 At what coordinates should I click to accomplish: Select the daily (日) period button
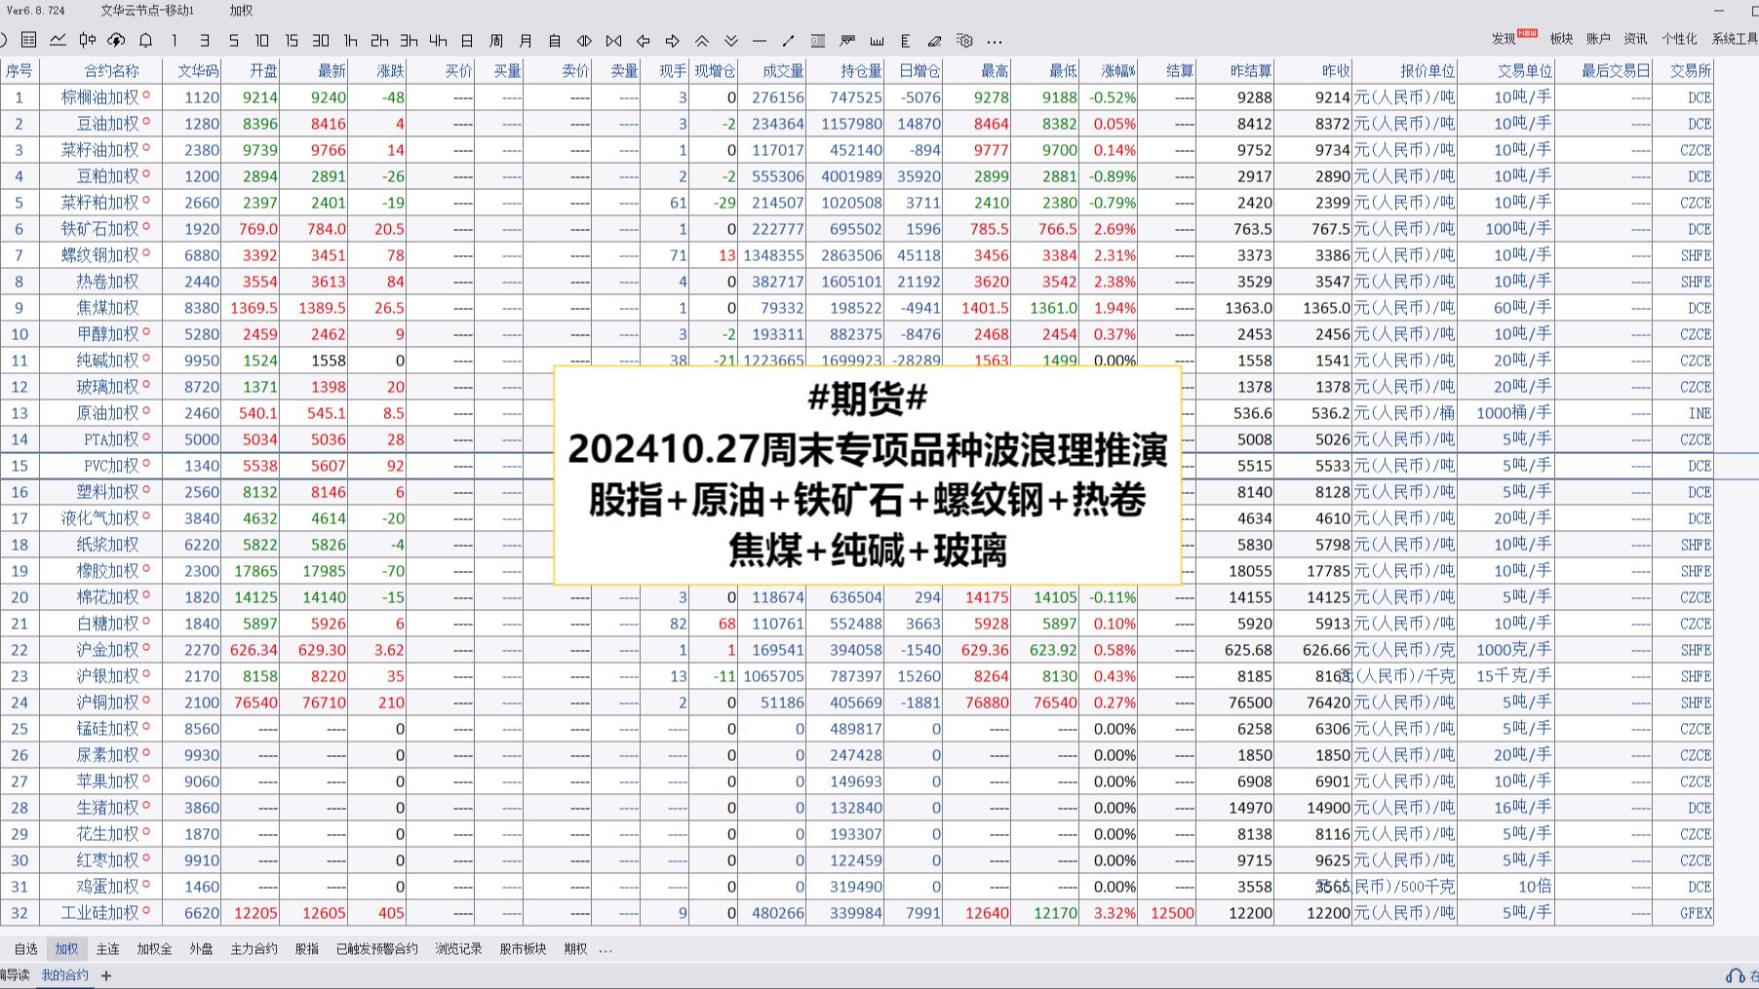click(x=467, y=40)
